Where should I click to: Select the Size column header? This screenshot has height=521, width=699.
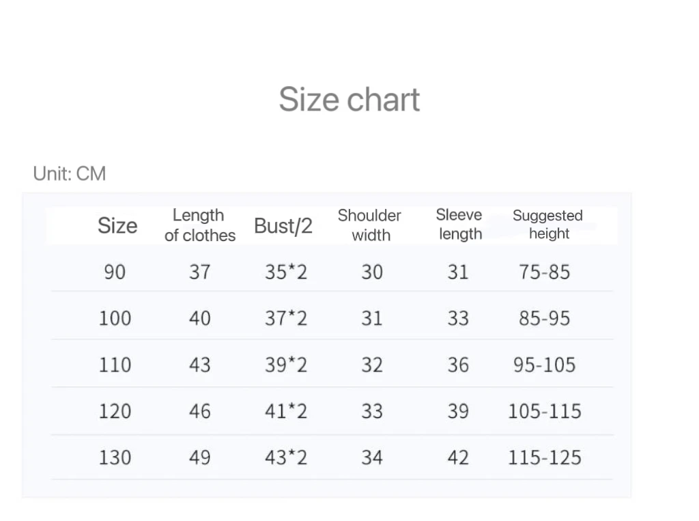pos(117,225)
